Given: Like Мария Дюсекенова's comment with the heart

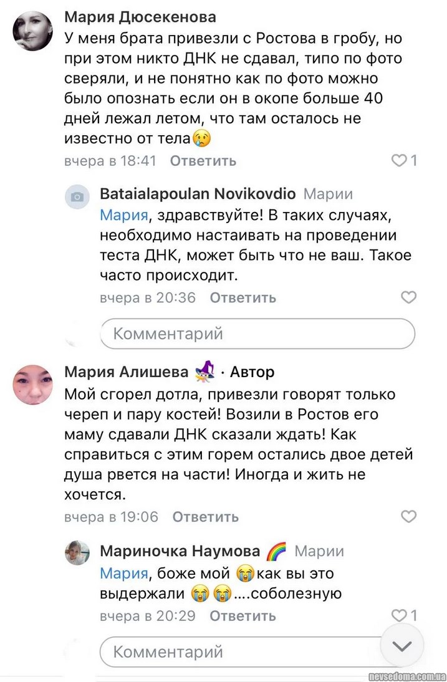Looking at the screenshot, I should click(399, 161).
